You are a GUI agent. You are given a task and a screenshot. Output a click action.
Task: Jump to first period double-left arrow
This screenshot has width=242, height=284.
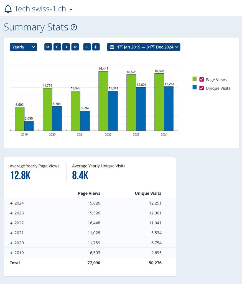48,47
